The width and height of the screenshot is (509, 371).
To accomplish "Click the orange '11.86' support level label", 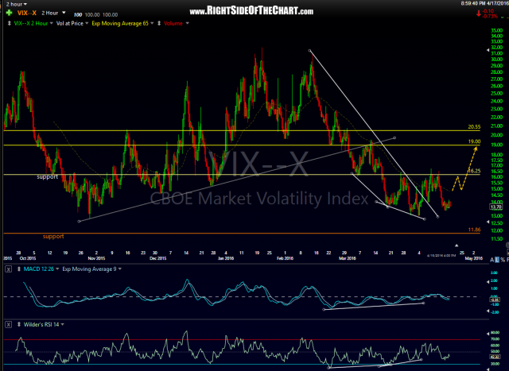I will (x=474, y=230).
